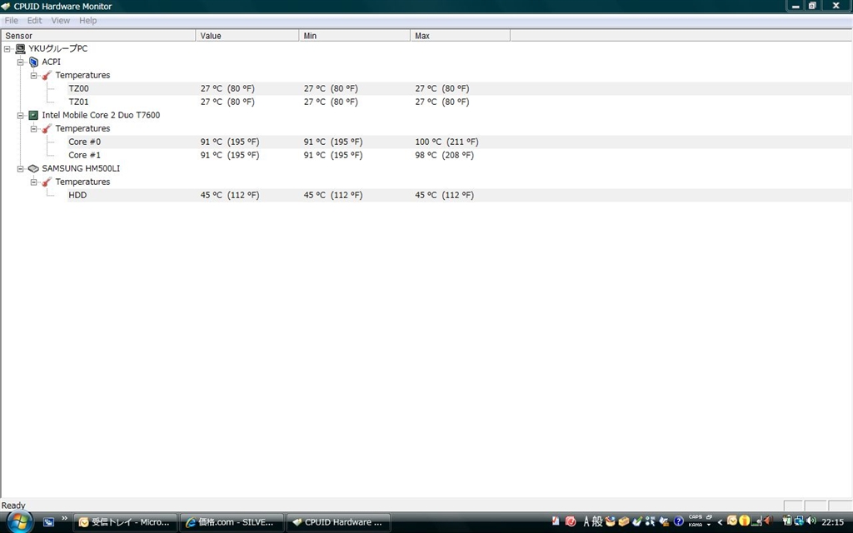Click the green checkmark language bar icon

[x=637, y=521]
